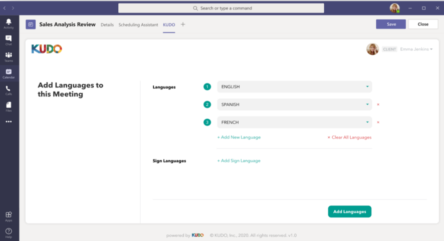Focus the Search or type a command box
Screen dimensions: 444x241
click(x=221, y=8)
